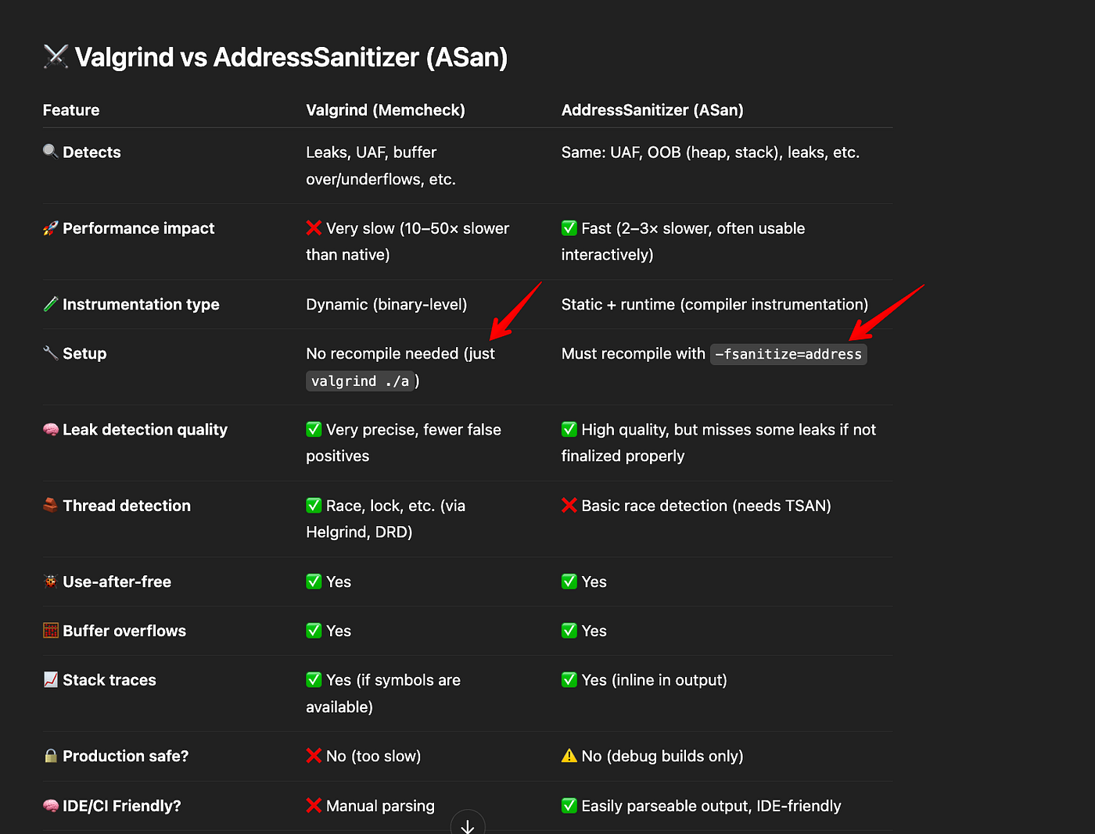Click the magnifying glass icon beside Detects
Image resolution: width=1095 pixels, height=834 pixels.
click(x=50, y=152)
